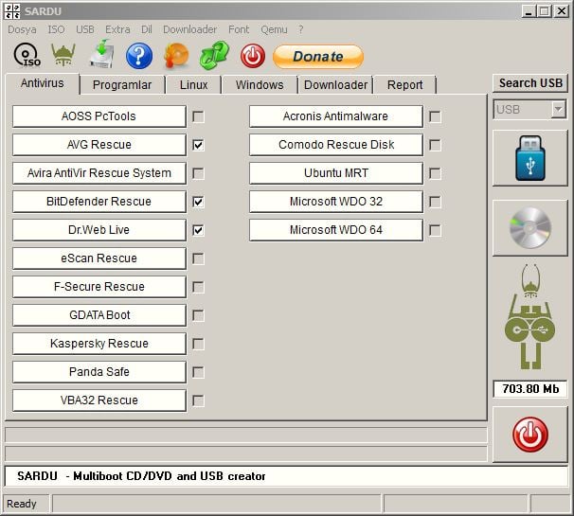
Task: Create USB with the blue flash drive icon
Action: click(530, 158)
